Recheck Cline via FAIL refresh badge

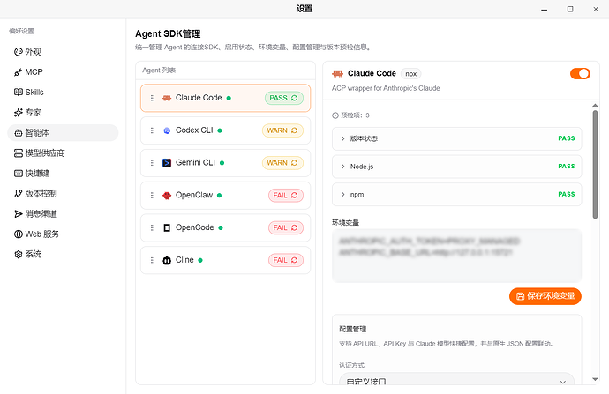(x=286, y=260)
